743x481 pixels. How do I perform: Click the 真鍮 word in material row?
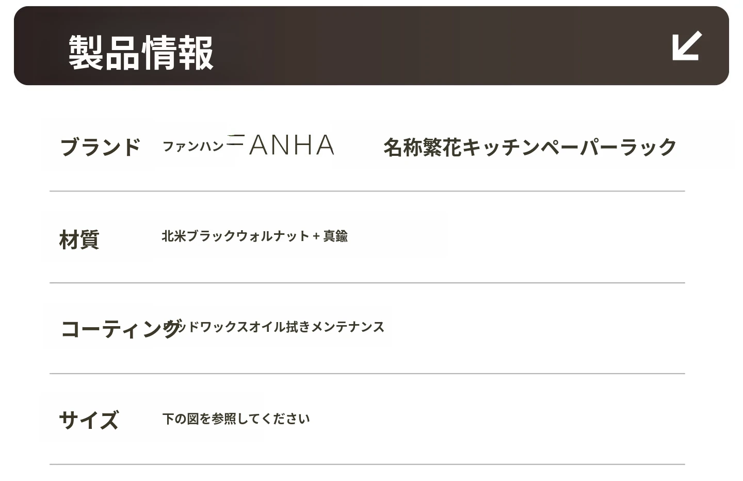point(335,236)
